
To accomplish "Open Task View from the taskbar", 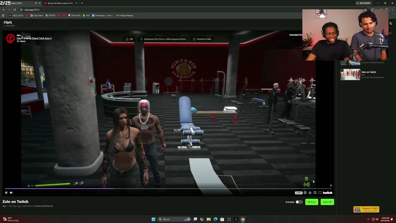I will click(195, 219).
